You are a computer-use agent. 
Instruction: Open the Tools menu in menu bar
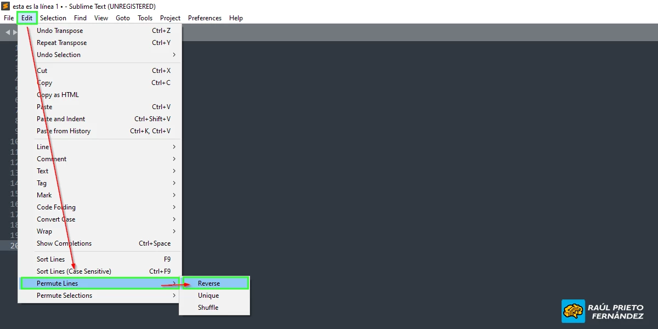coord(145,18)
